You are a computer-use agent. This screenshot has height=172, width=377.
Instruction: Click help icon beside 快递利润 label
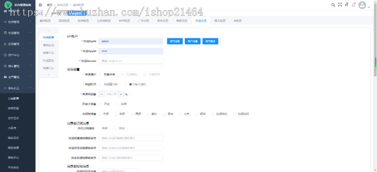[x=95, y=95]
